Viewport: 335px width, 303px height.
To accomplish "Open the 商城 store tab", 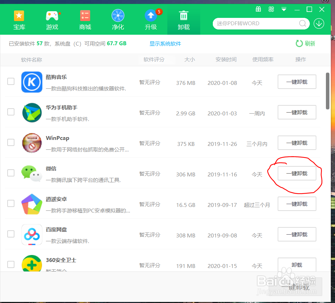I will click(85, 20).
